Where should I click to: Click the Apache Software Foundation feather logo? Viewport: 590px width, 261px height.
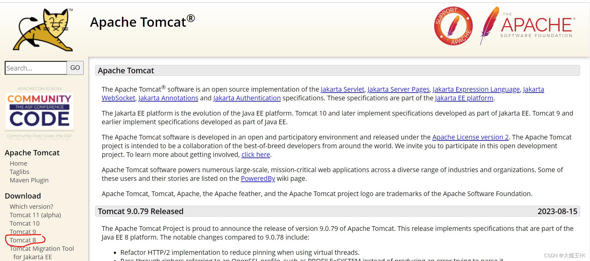tap(527, 26)
